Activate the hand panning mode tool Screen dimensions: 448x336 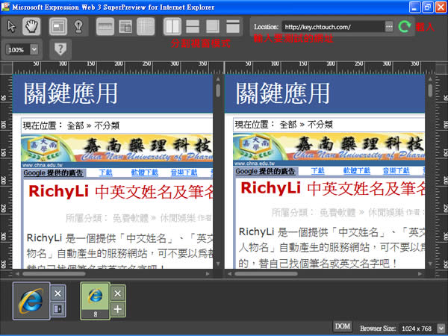[x=31, y=26]
